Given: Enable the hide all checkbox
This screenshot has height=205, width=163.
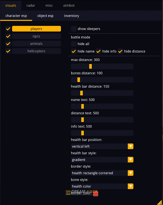Looking at the screenshot, I should (x=74, y=44).
